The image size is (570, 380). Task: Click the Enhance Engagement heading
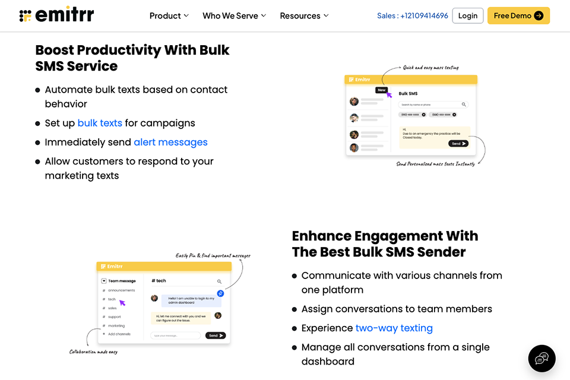(385, 243)
